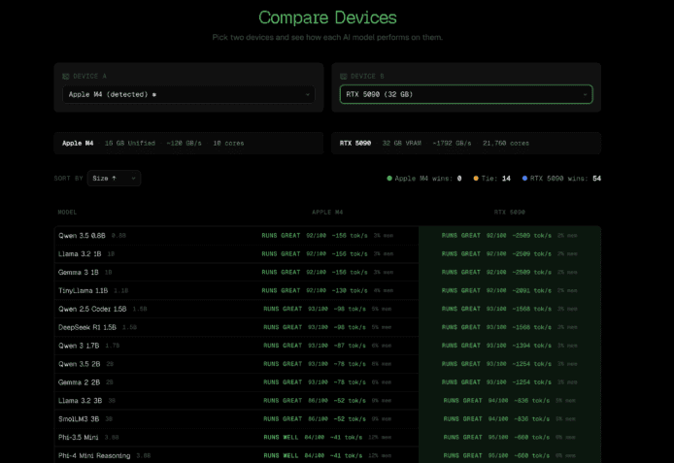Click green dot beside Apple M4 wins
The height and width of the screenshot is (463, 674).
pos(389,179)
